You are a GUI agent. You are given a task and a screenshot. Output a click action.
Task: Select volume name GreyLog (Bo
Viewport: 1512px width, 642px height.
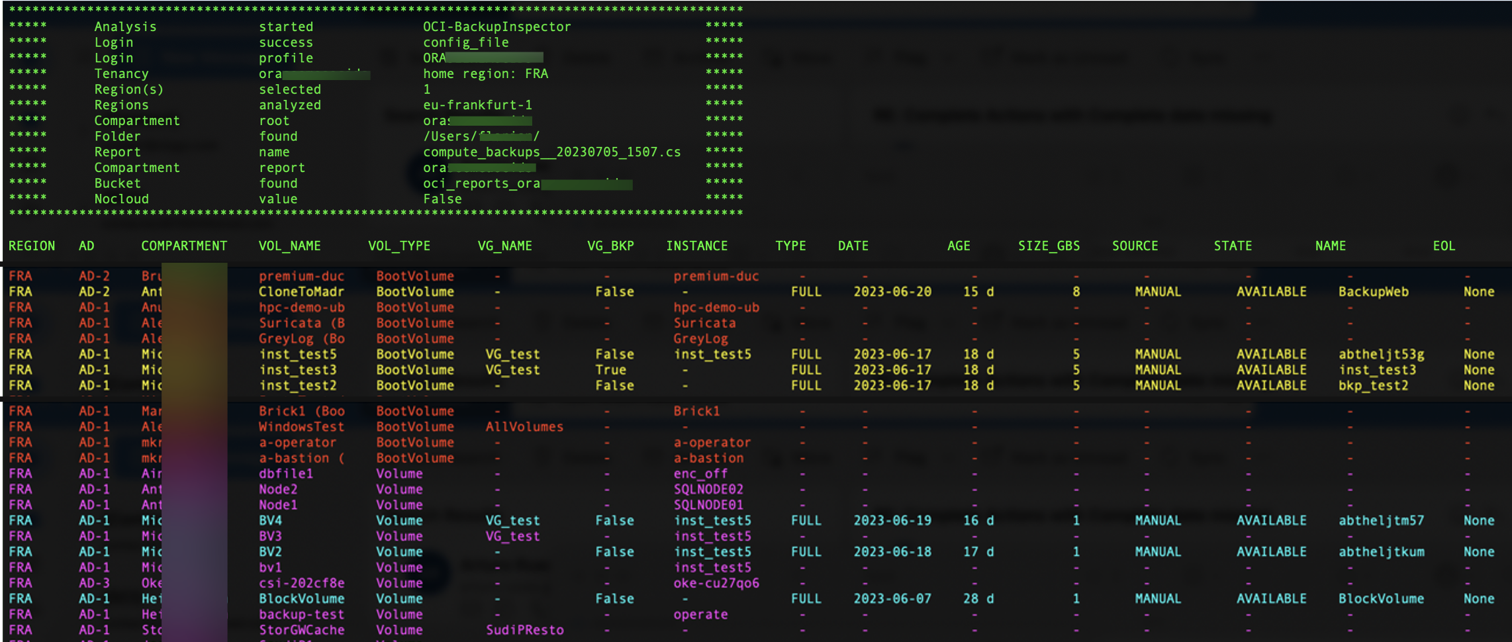coord(301,338)
